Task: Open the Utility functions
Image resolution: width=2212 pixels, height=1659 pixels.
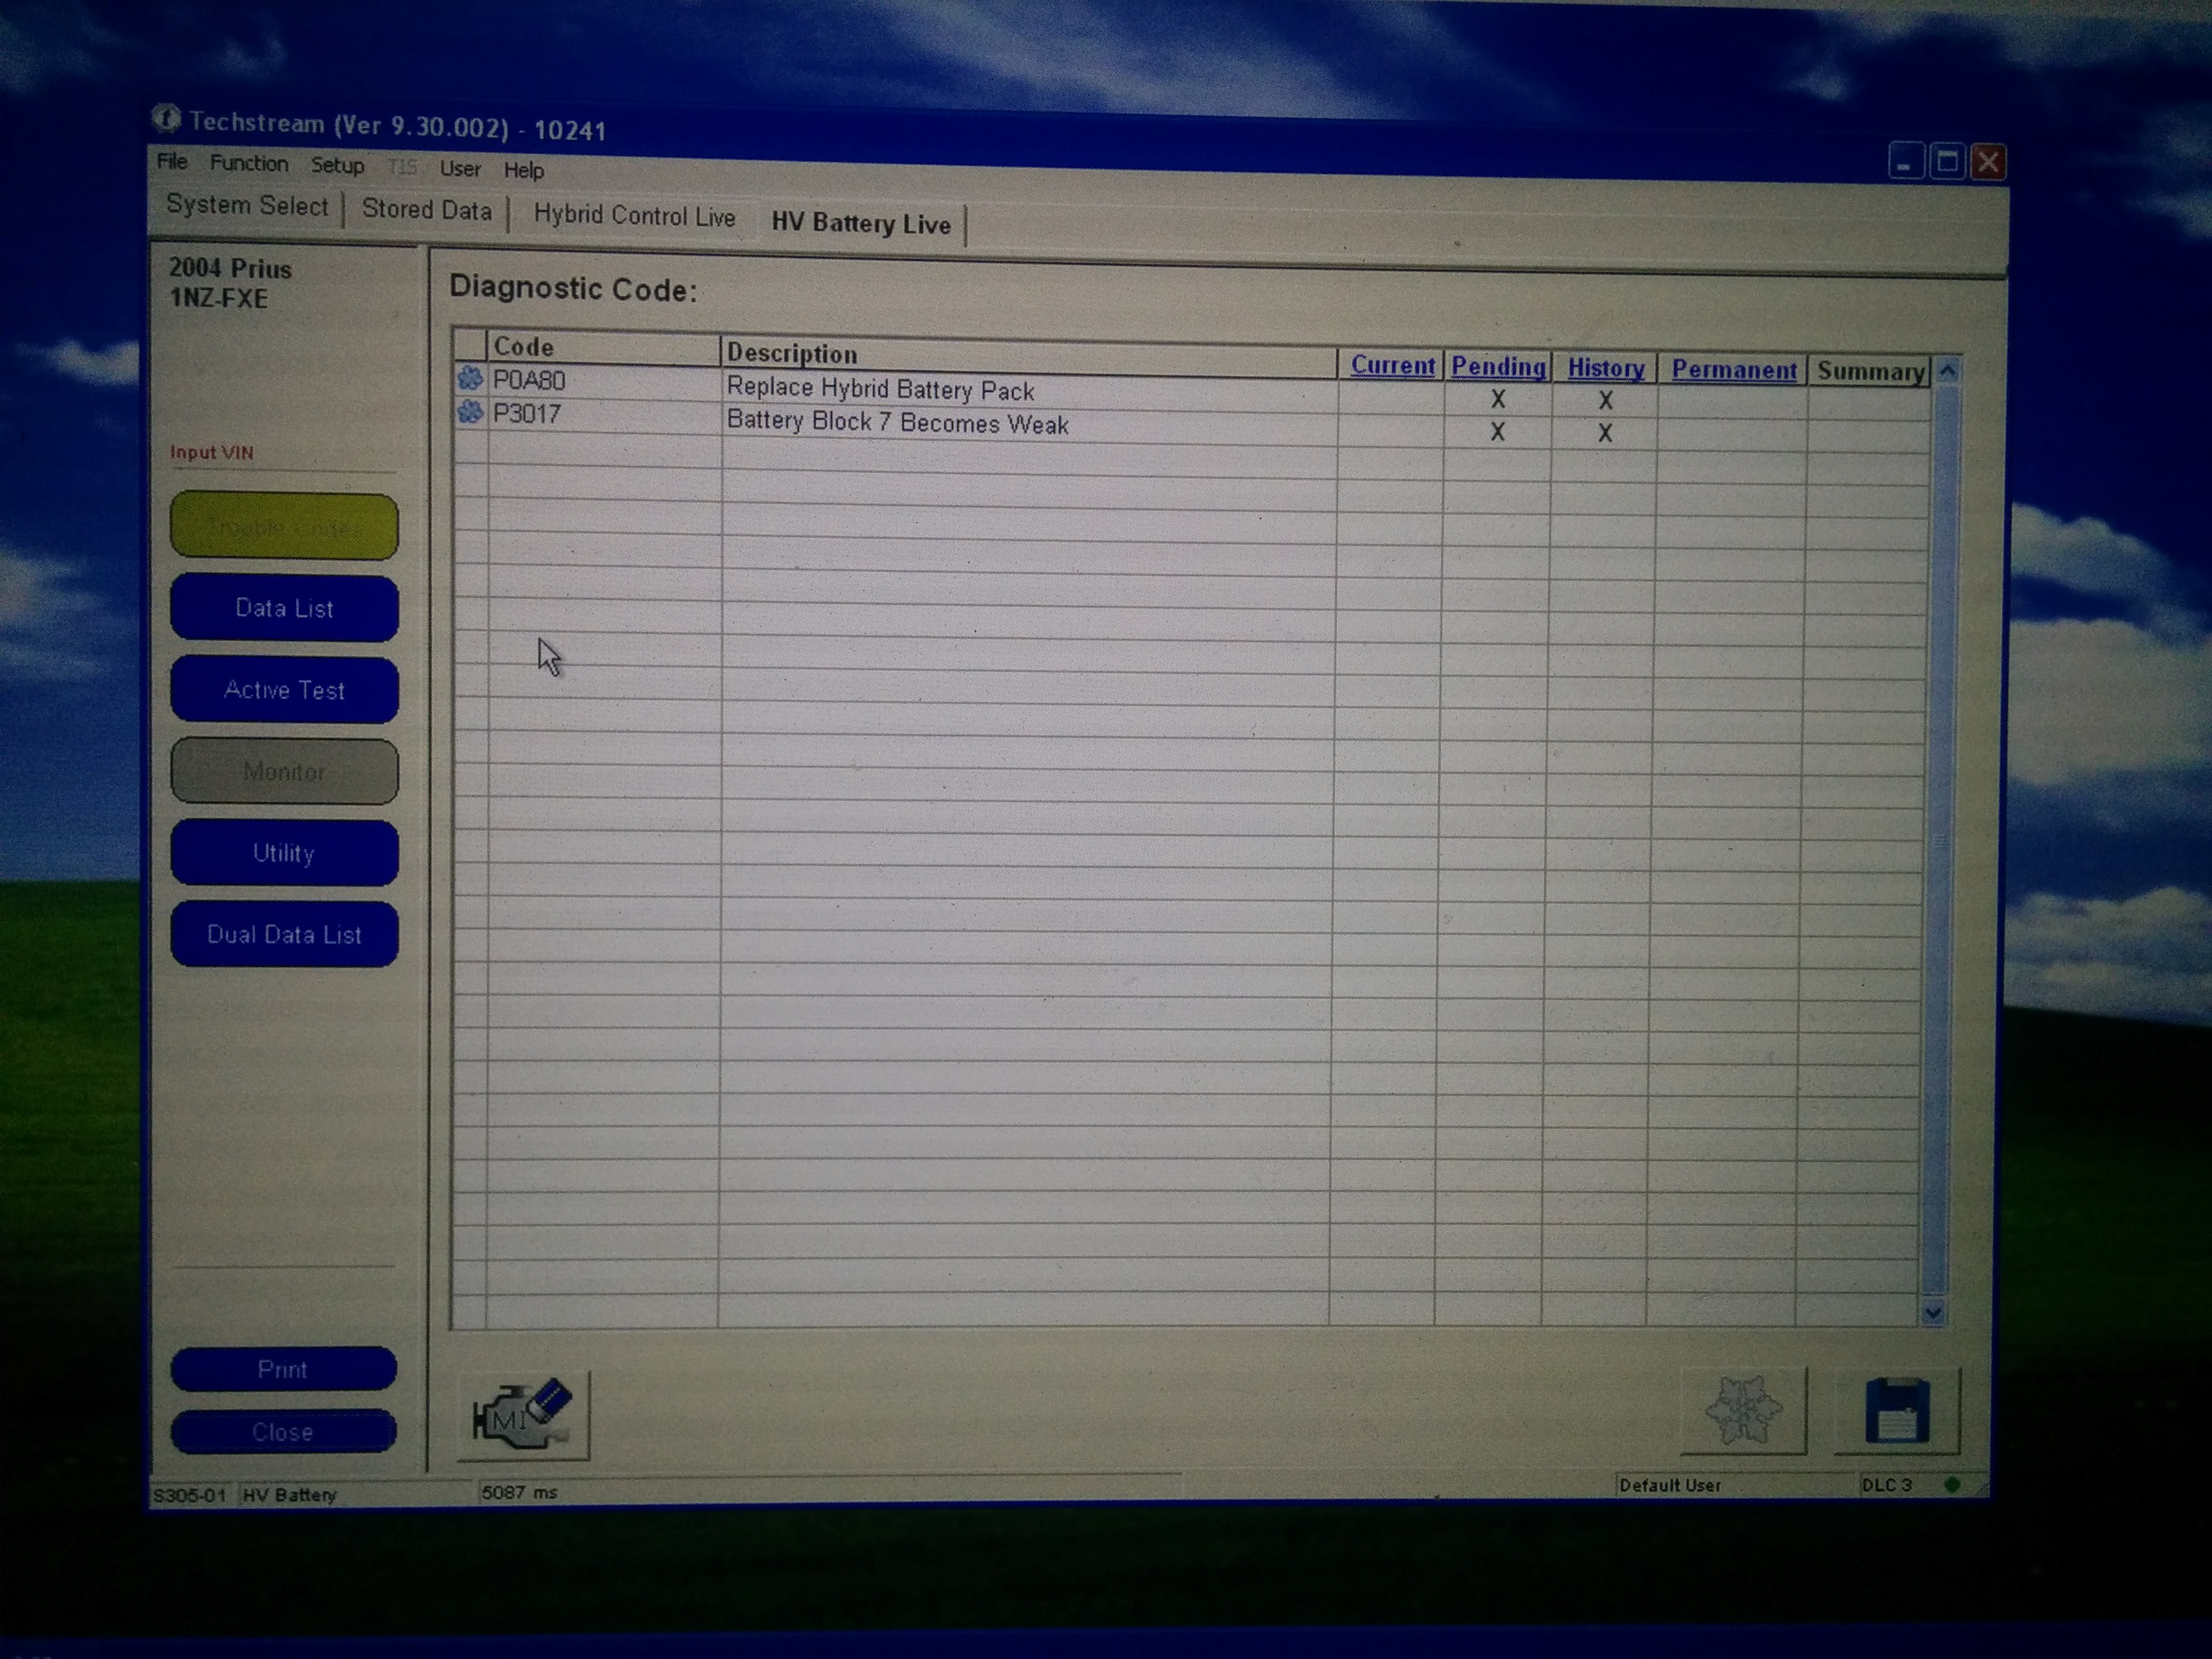Action: pos(284,853)
